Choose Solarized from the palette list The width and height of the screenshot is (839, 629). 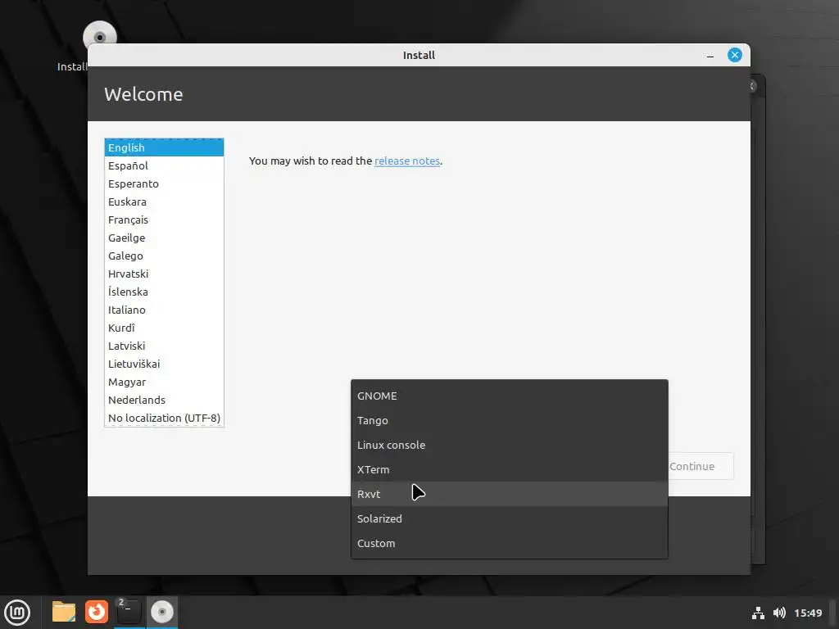point(510,518)
